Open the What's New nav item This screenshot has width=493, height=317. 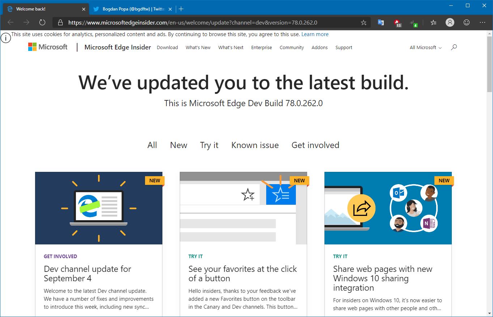point(198,47)
